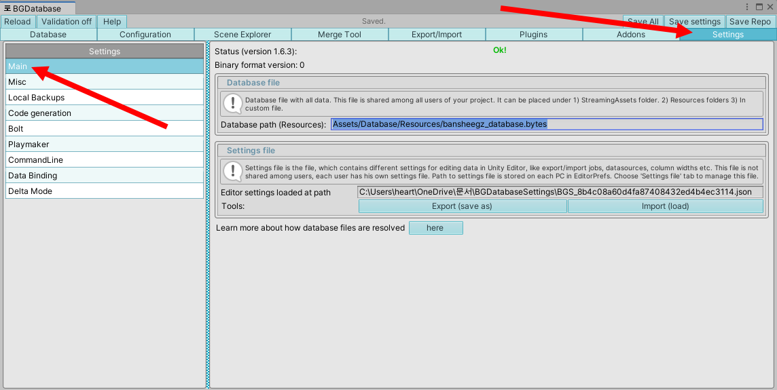The width and height of the screenshot is (777, 390).
Task: Click the Save settings button
Action: point(695,21)
